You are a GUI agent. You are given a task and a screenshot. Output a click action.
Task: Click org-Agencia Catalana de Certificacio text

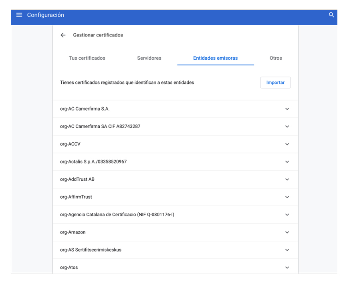[x=117, y=215]
